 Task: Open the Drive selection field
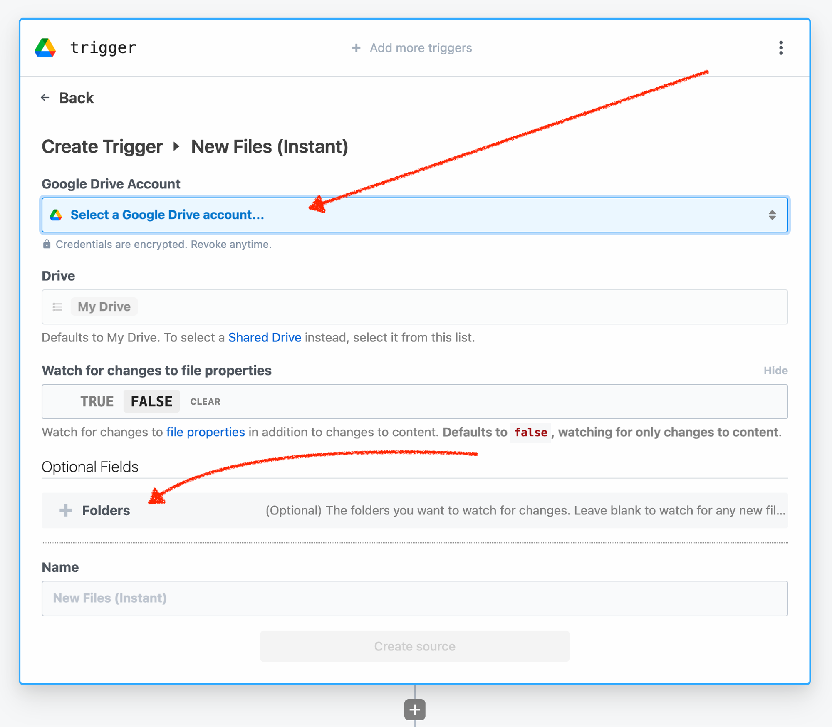pyautogui.click(x=415, y=307)
